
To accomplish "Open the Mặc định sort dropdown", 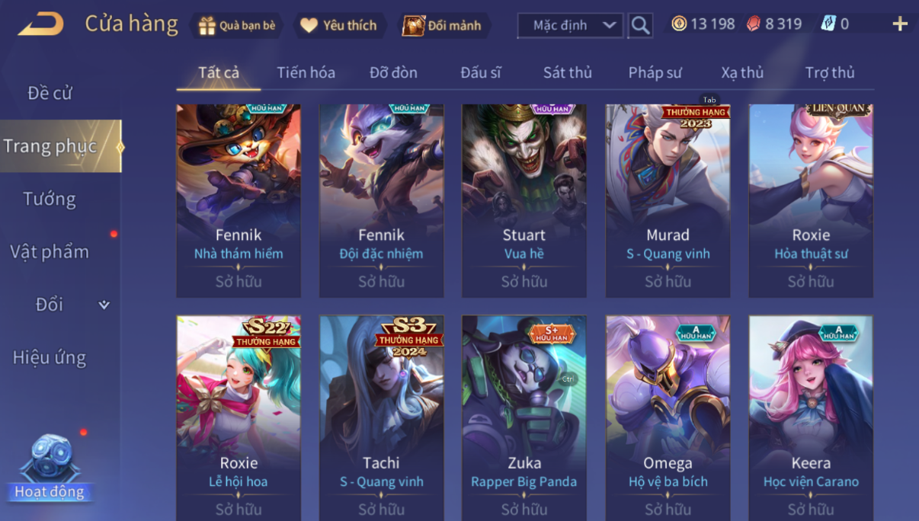I will tap(570, 25).
